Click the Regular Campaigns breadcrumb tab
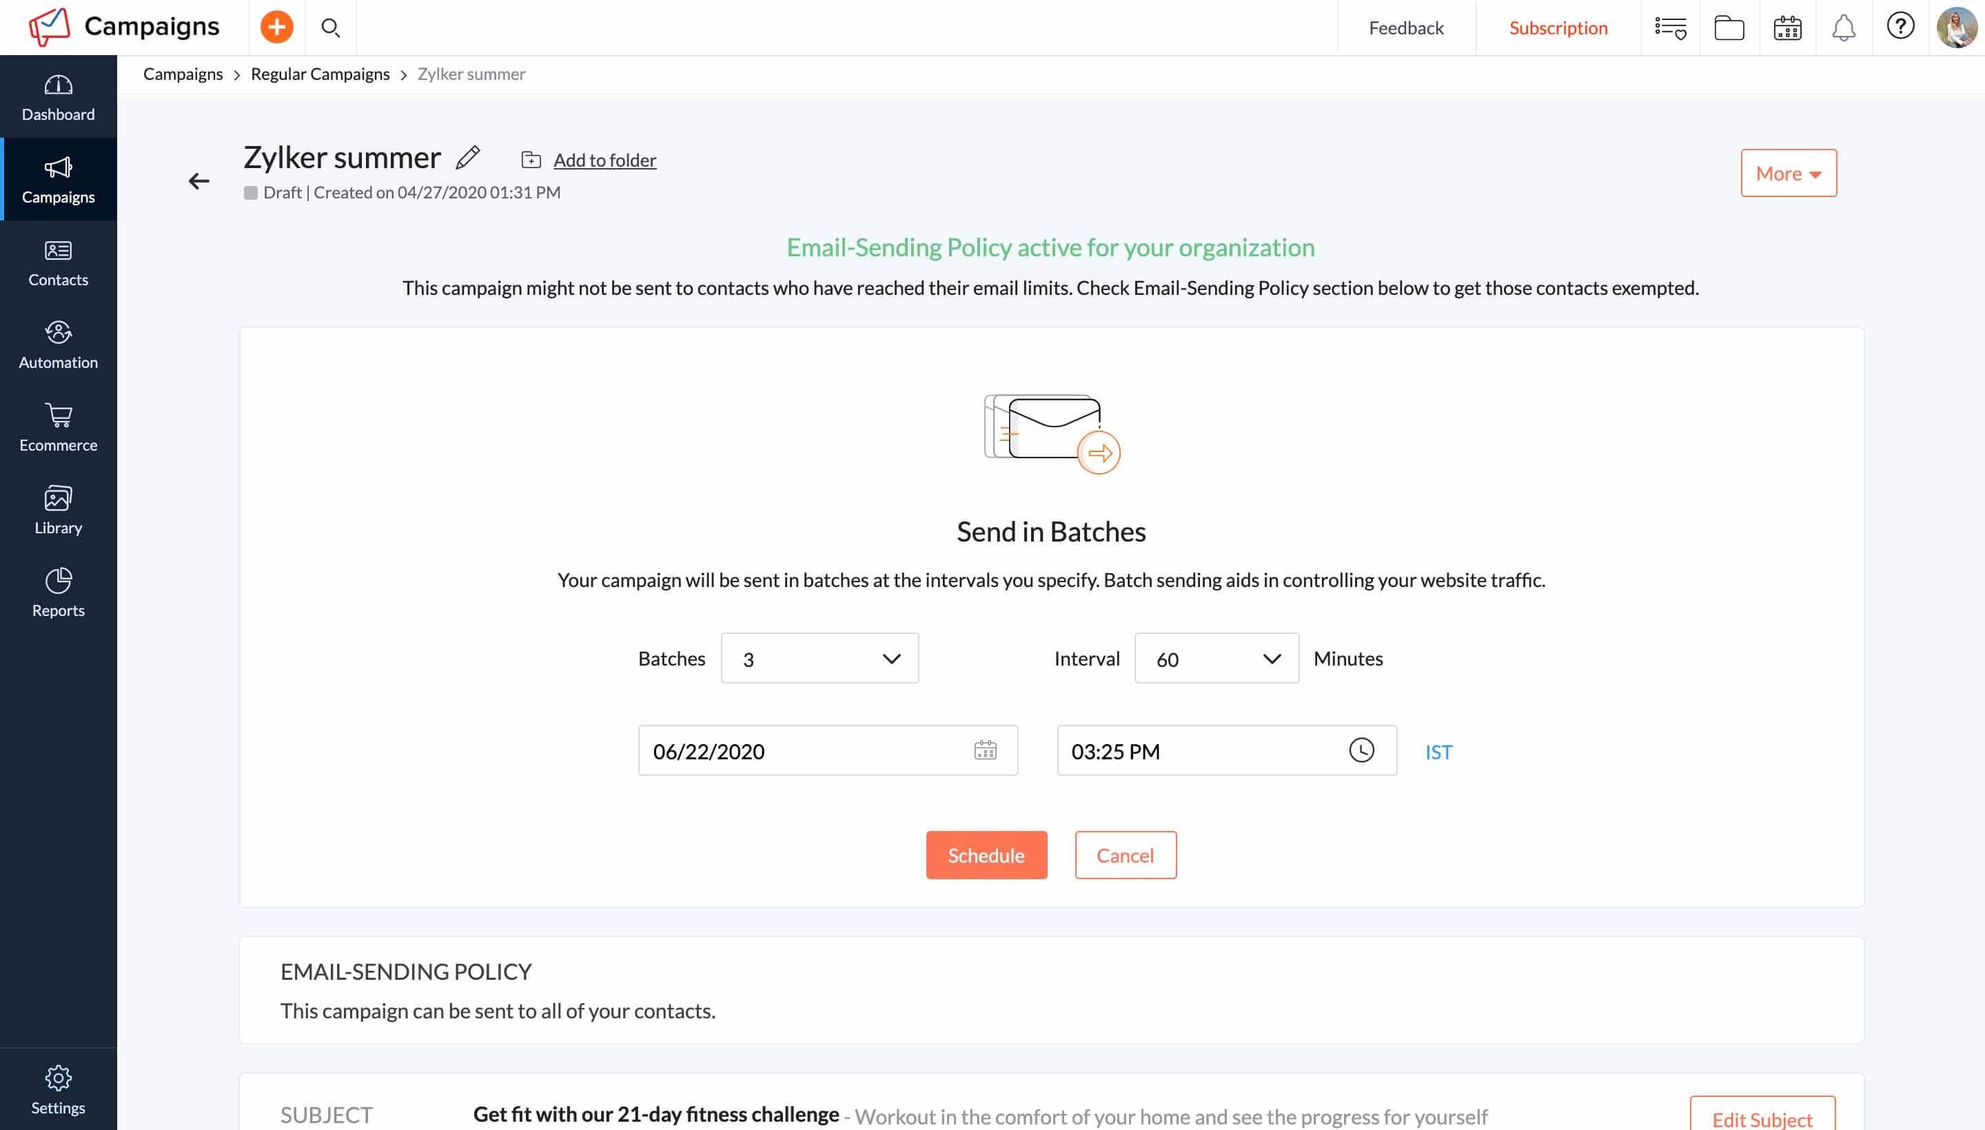The image size is (1985, 1130). pos(320,74)
